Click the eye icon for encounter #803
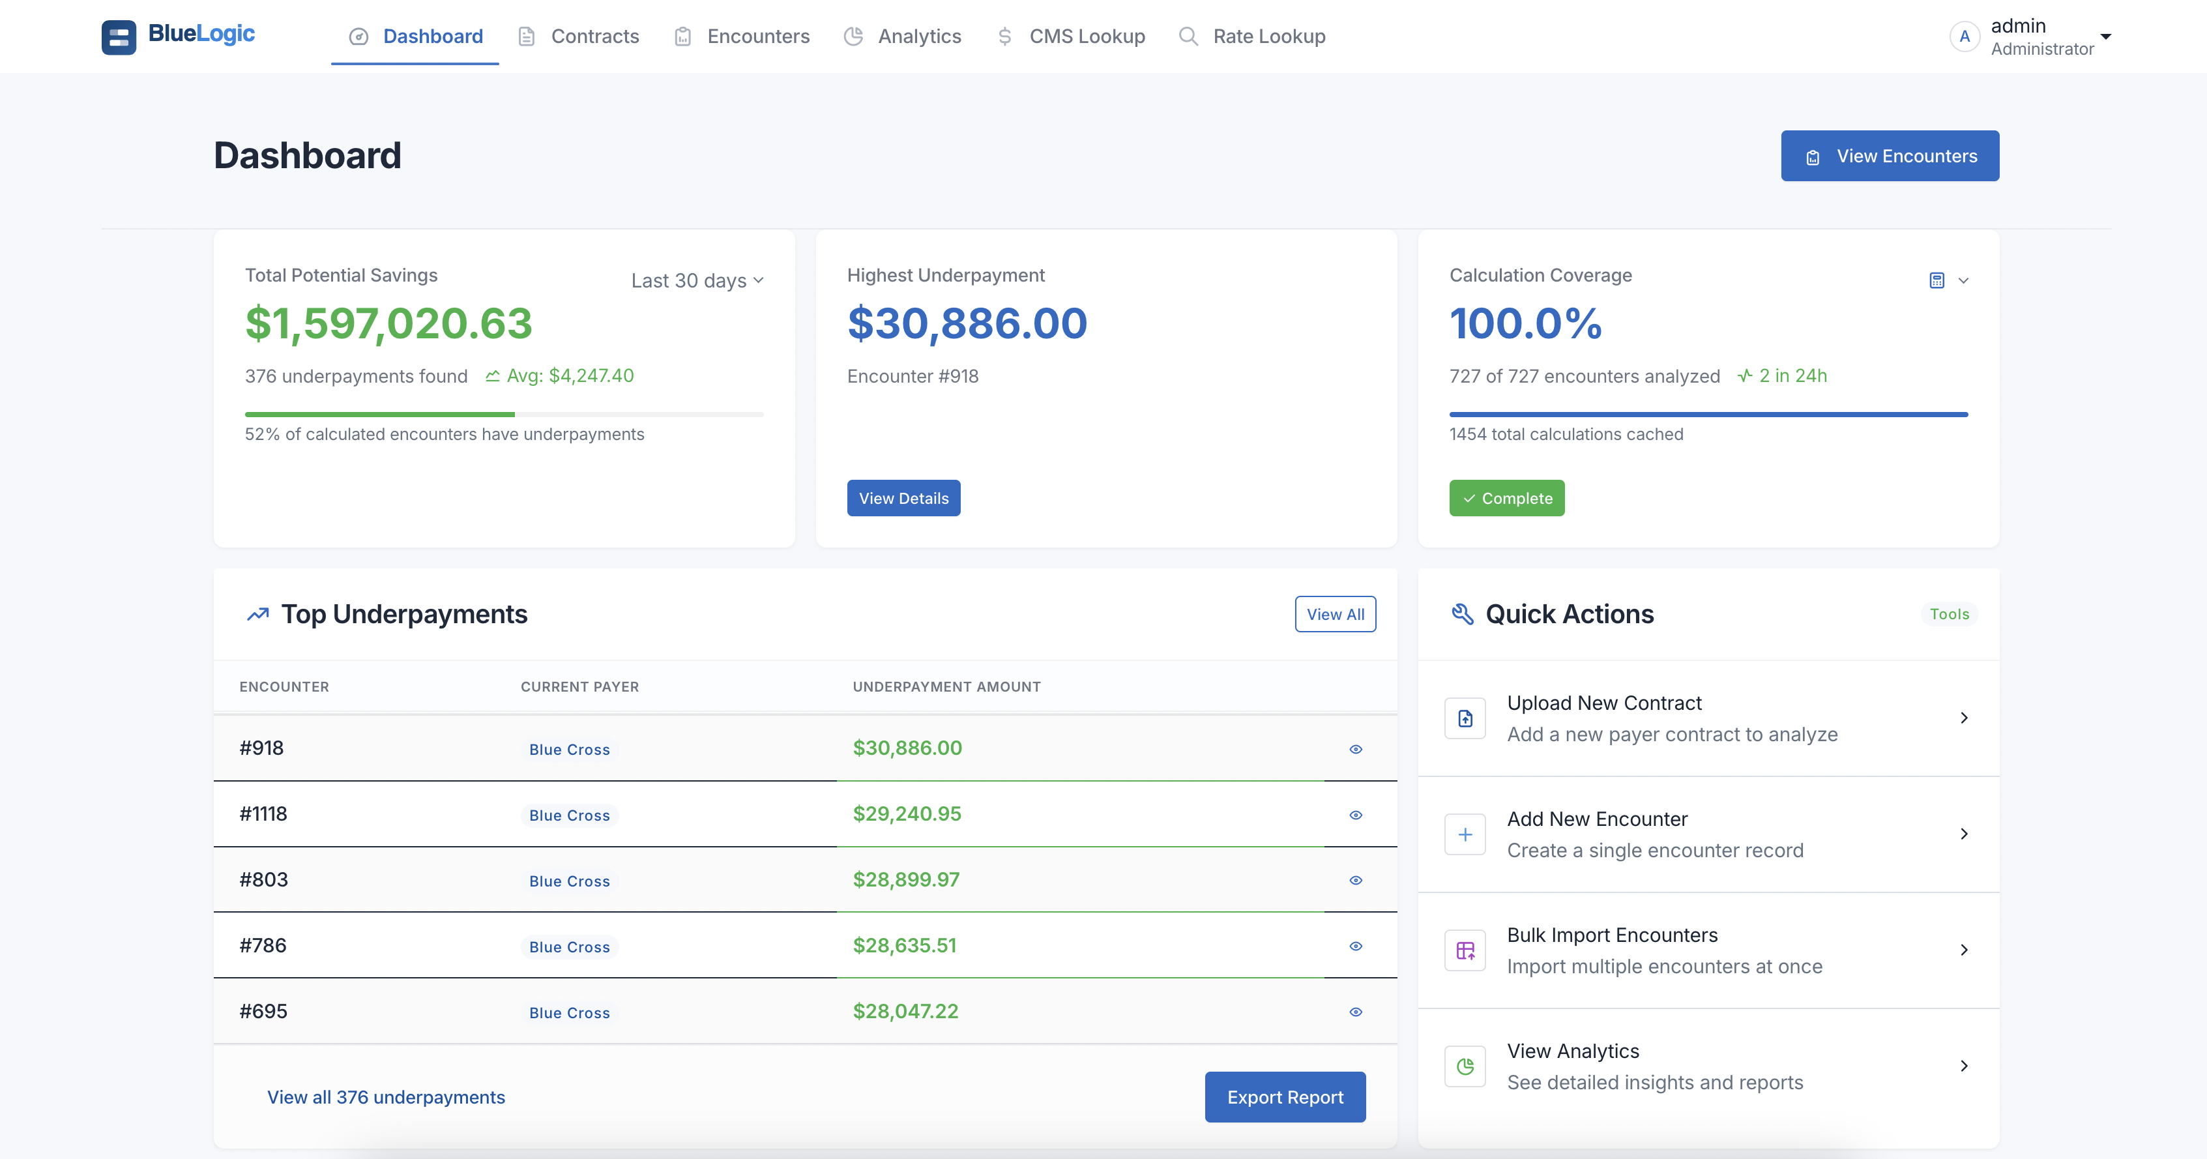The height and width of the screenshot is (1159, 2207). [x=1355, y=880]
